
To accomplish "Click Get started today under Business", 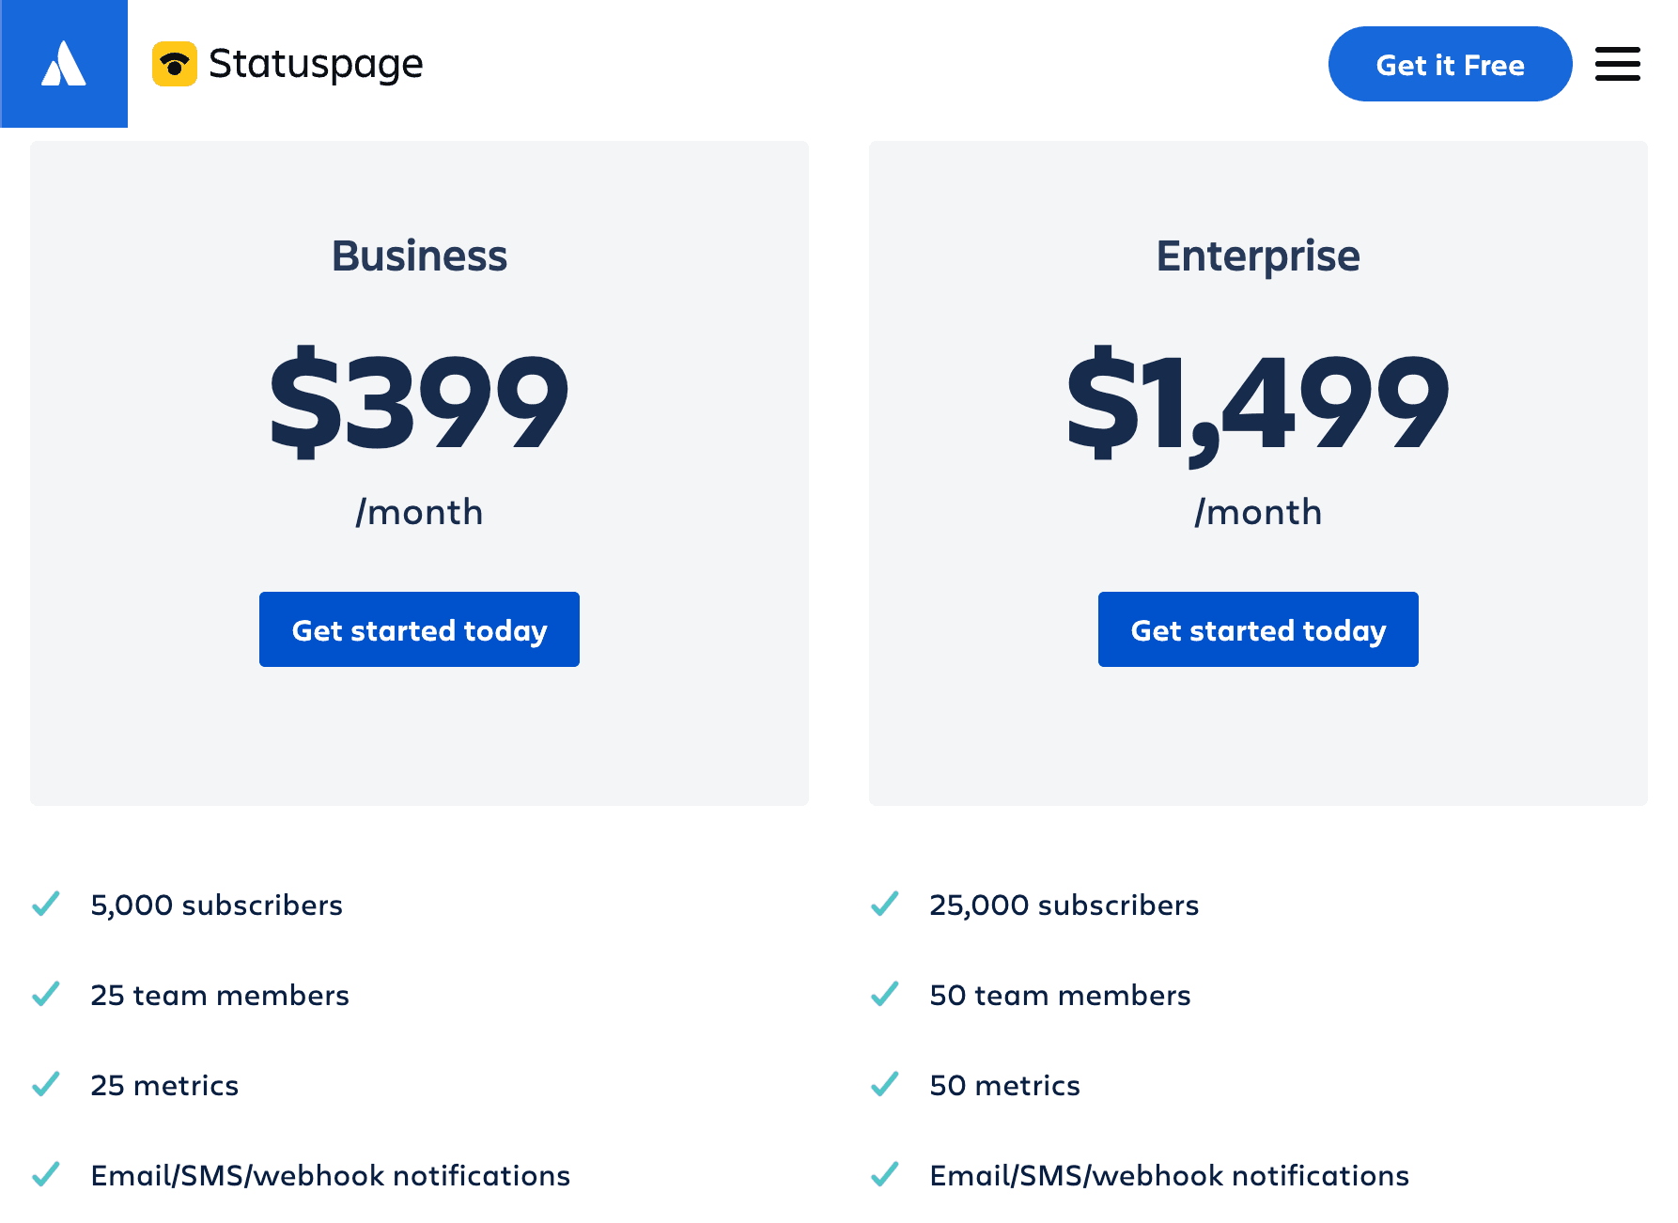I will point(419,629).
